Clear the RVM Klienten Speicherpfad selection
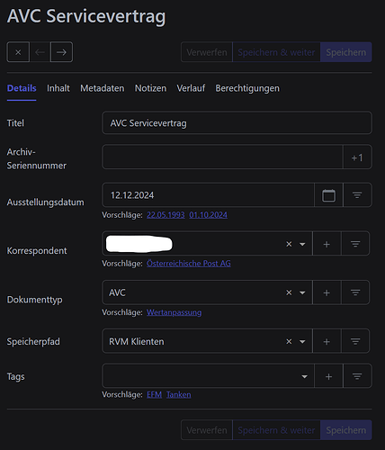 pos(289,341)
